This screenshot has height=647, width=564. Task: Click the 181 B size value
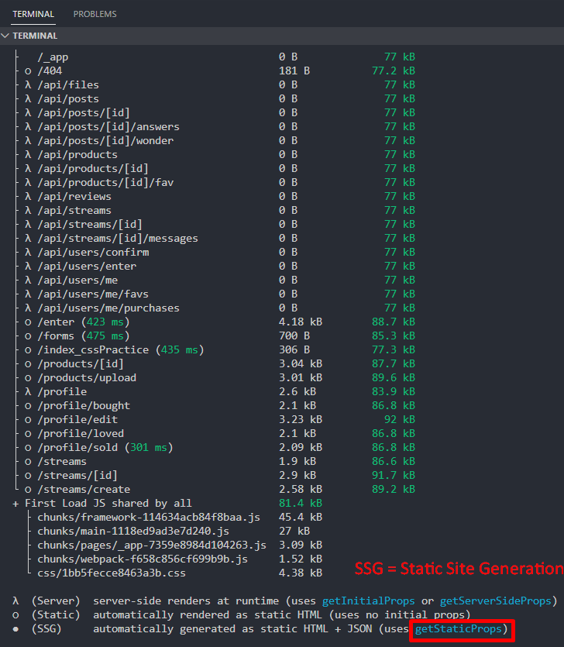click(x=294, y=71)
